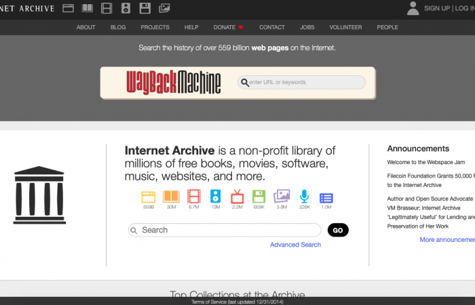Open the Filecoin Foundation Grants announcement

coord(431,180)
